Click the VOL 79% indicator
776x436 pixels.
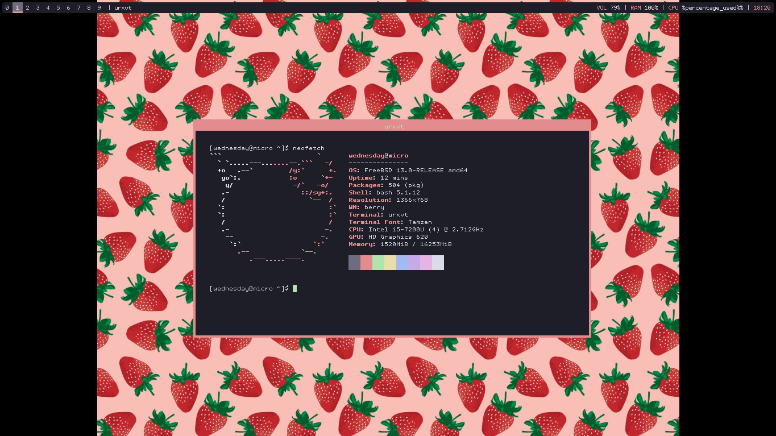click(608, 8)
